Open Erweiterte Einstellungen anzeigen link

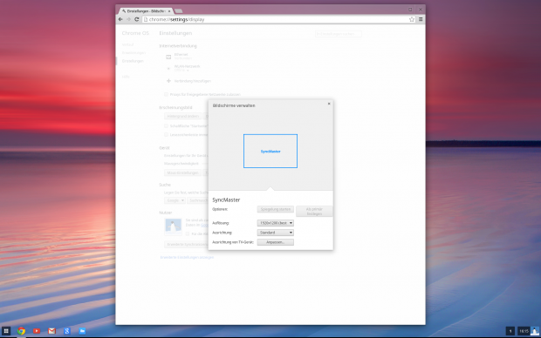187,257
